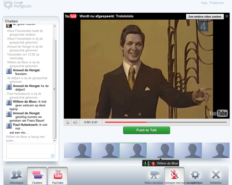Screen dimensions: 232x185
Task: Seek on the red video progress bar
Action: point(166,122)
